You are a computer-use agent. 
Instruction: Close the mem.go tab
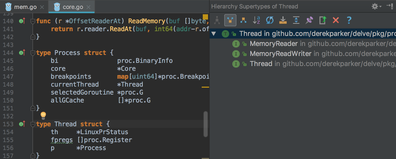click(x=42, y=7)
